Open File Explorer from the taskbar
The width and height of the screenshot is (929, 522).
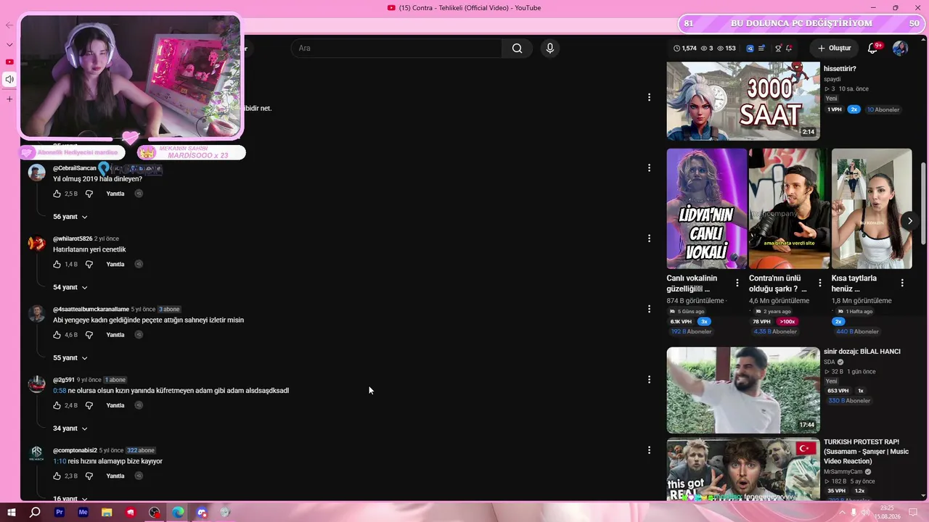(107, 513)
